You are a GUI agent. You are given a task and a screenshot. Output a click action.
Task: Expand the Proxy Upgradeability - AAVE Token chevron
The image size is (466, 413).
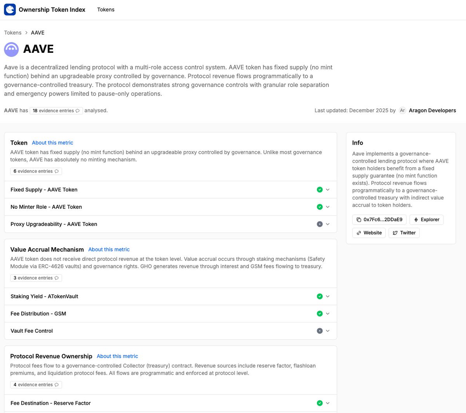coord(328,224)
